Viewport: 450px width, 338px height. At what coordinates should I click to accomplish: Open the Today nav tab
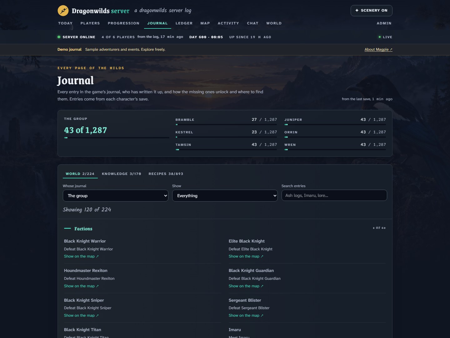pos(65,23)
